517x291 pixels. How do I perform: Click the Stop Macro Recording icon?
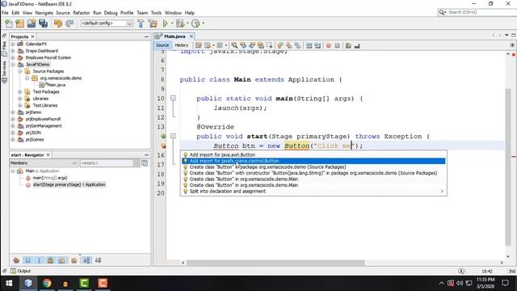(x=338, y=45)
